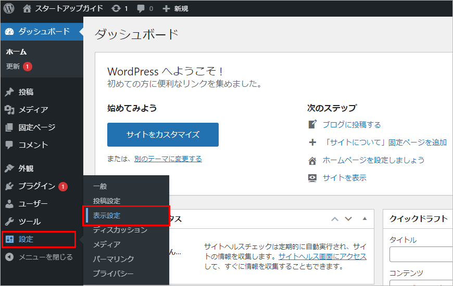Open the サイトを表示 link
Viewport: 453px width, 286px height.
point(344,178)
